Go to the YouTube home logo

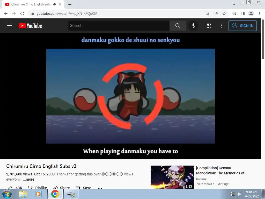[30, 26]
